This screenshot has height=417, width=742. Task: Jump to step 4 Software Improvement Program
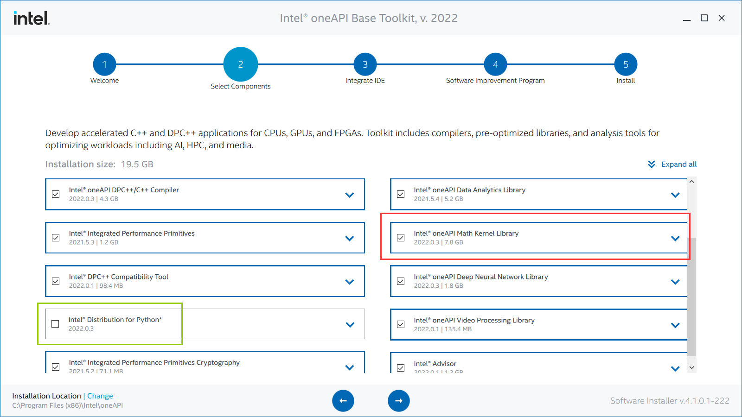495,64
